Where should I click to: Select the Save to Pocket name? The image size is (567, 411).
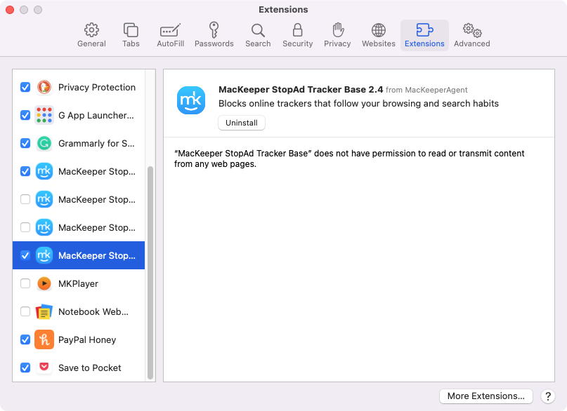[90, 368]
